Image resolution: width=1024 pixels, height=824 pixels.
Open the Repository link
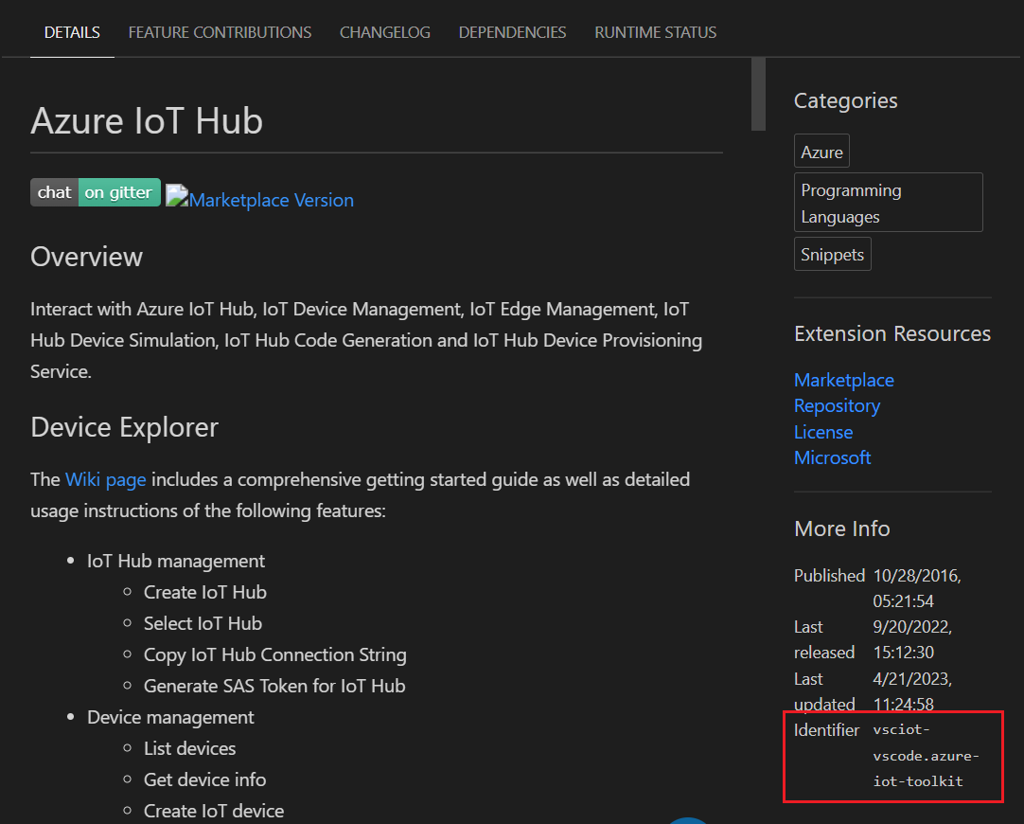[x=837, y=405]
